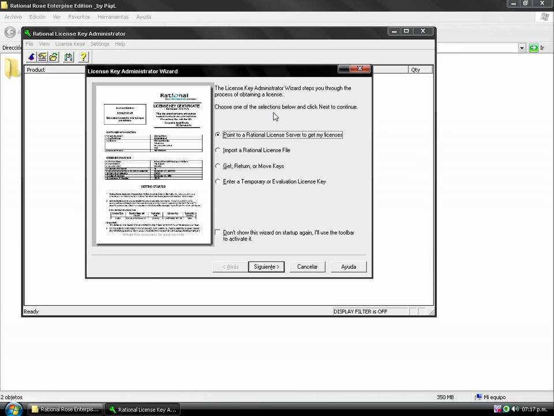Click the Mi equipo computer icon in status bar
The height and width of the screenshot is (416, 554).
coord(478,397)
